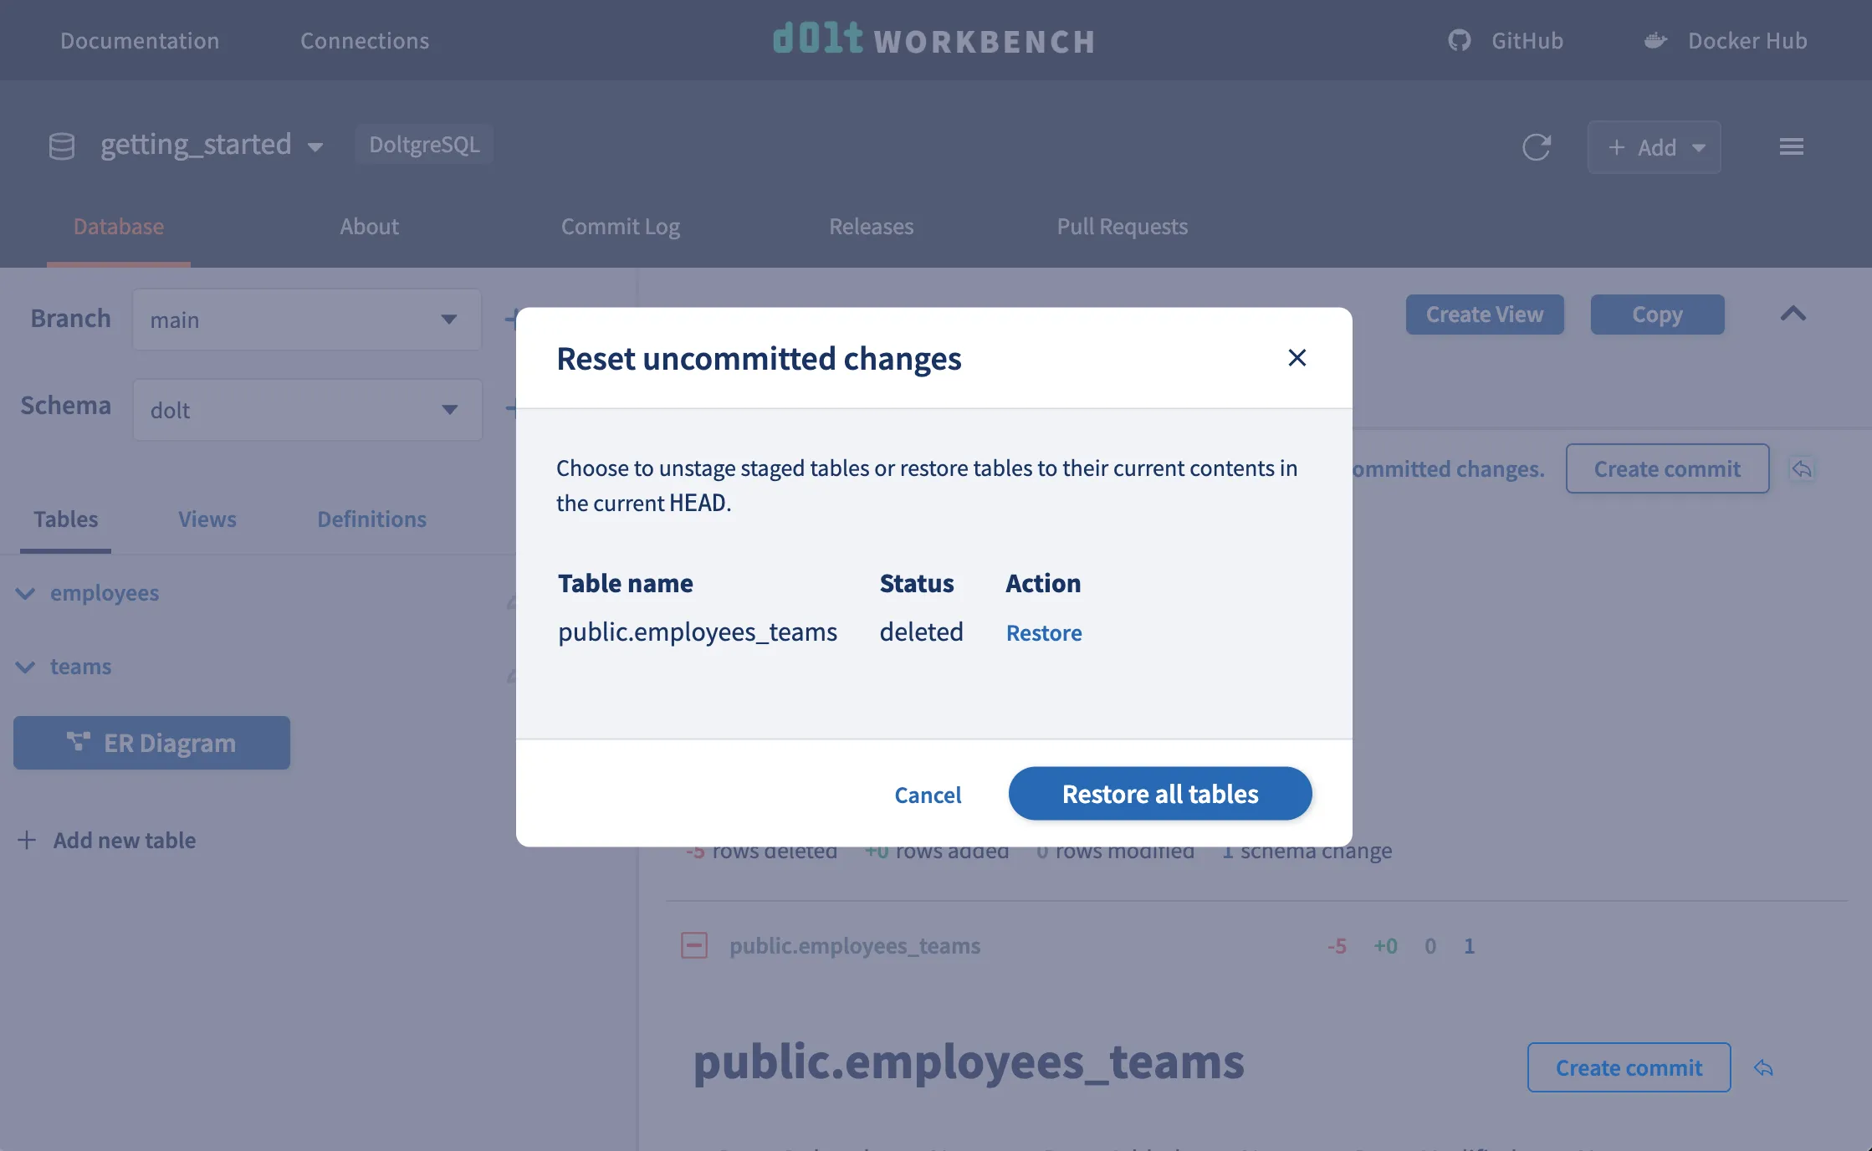
Task: Click reset arrow icon beside bottom Create commit
Action: point(1763,1068)
